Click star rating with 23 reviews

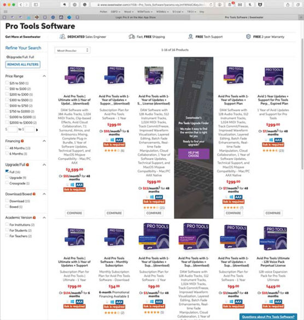tap(270, 150)
